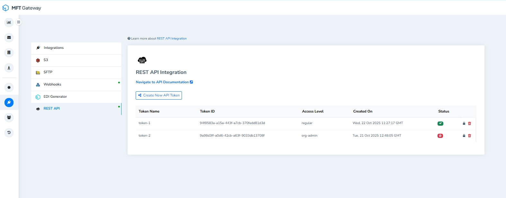Screen dimensions: 506x198
Task: Click the question mark help icon
Action: (129, 39)
